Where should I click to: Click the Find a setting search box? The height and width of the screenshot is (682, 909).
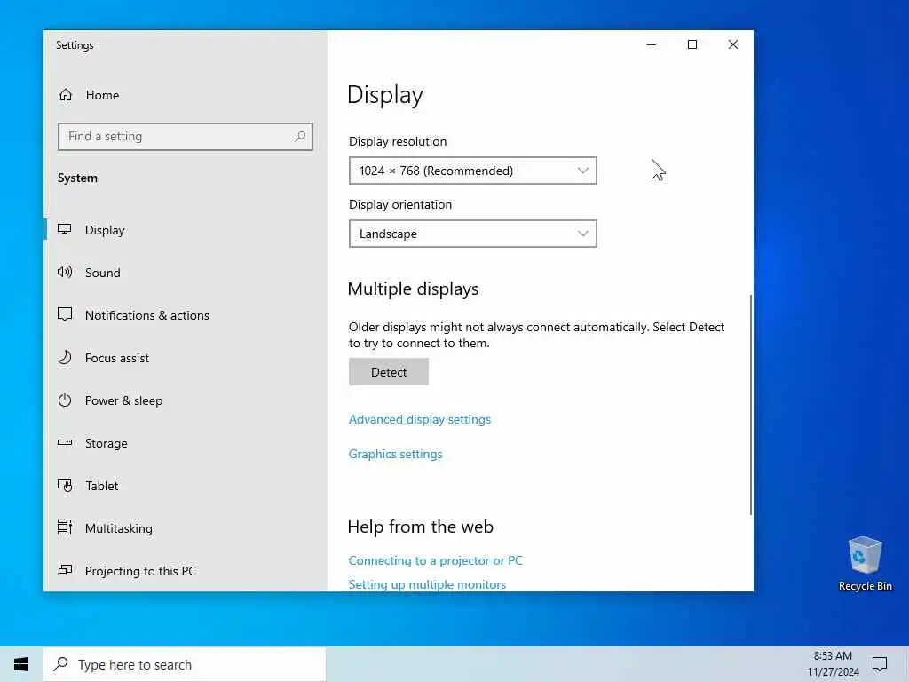(186, 136)
